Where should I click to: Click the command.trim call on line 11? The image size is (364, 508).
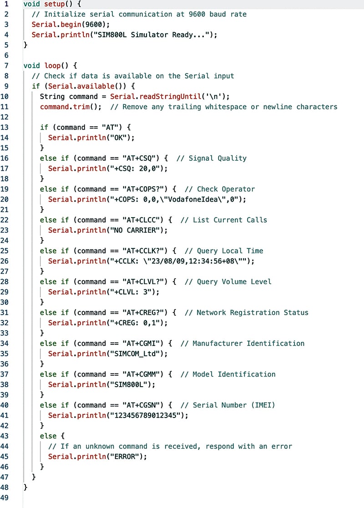(68, 107)
